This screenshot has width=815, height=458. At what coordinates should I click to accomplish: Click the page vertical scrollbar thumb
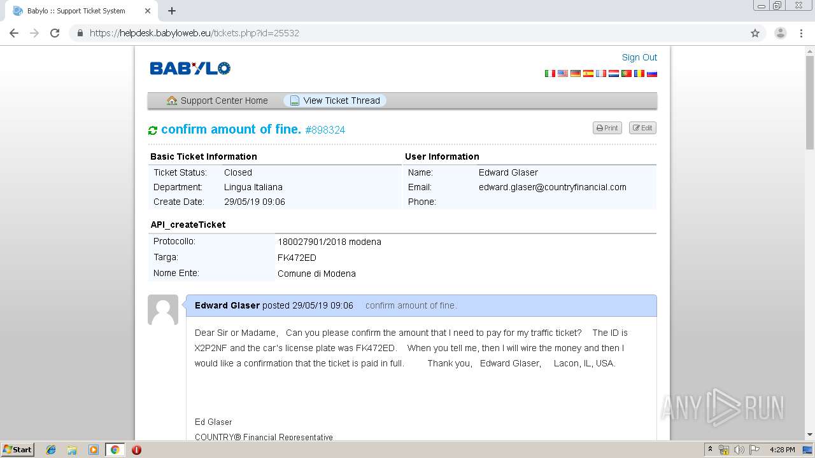click(810, 102)
